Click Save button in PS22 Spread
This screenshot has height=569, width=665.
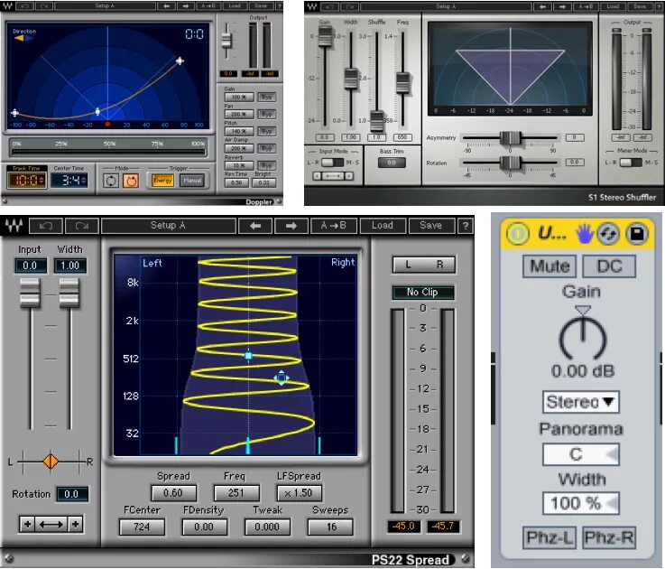(431, 226)
